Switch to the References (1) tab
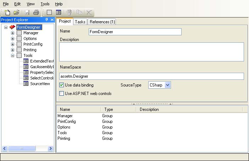Screen dimensions: 249x161 click(x=102, y=22)
